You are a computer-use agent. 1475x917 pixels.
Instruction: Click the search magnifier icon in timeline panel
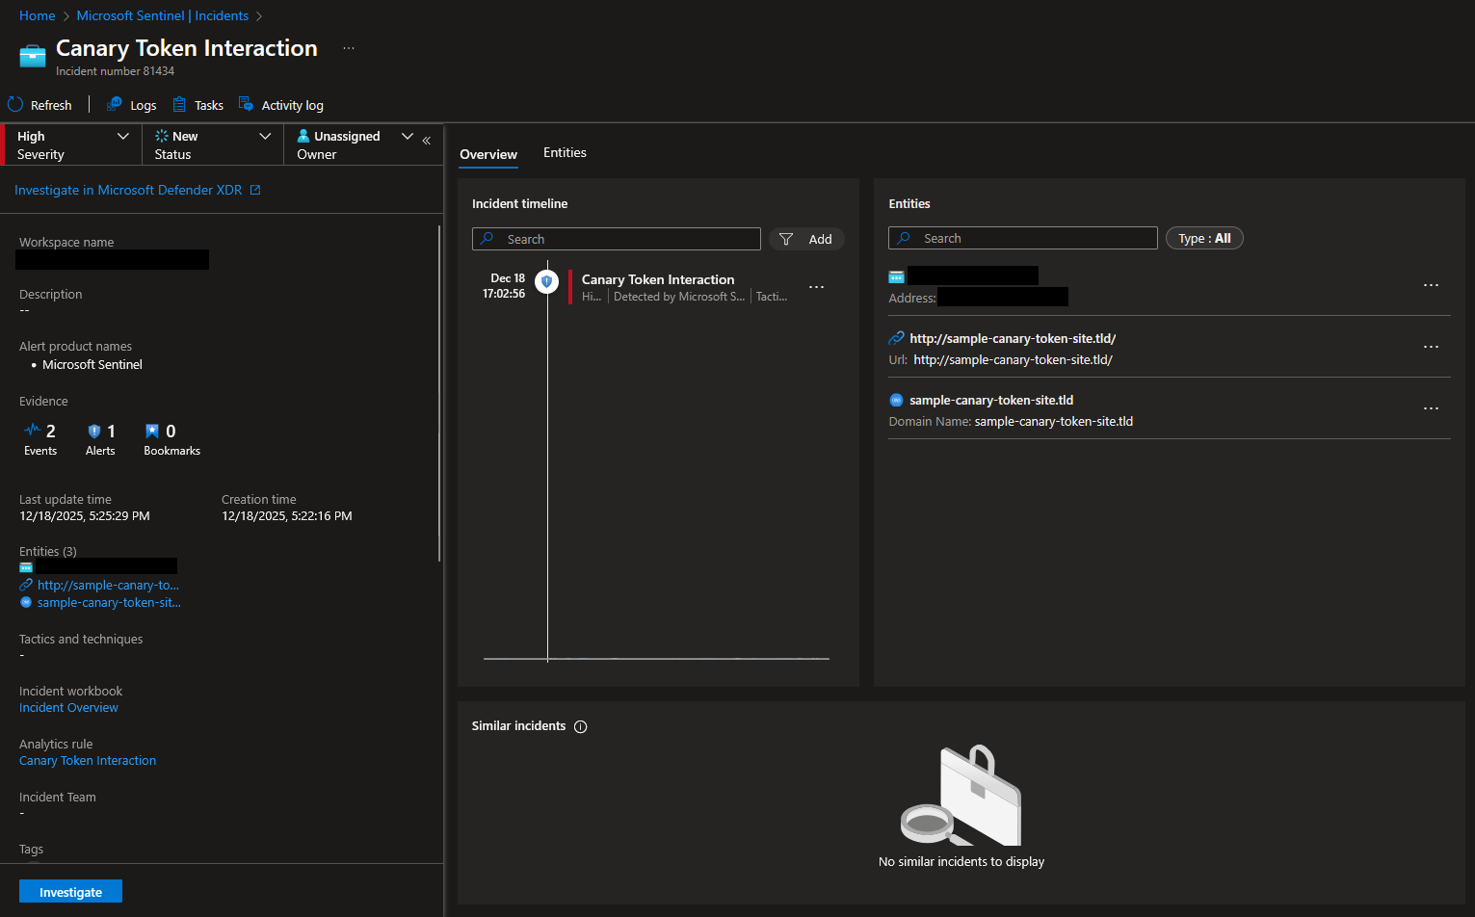coord(487,239)
